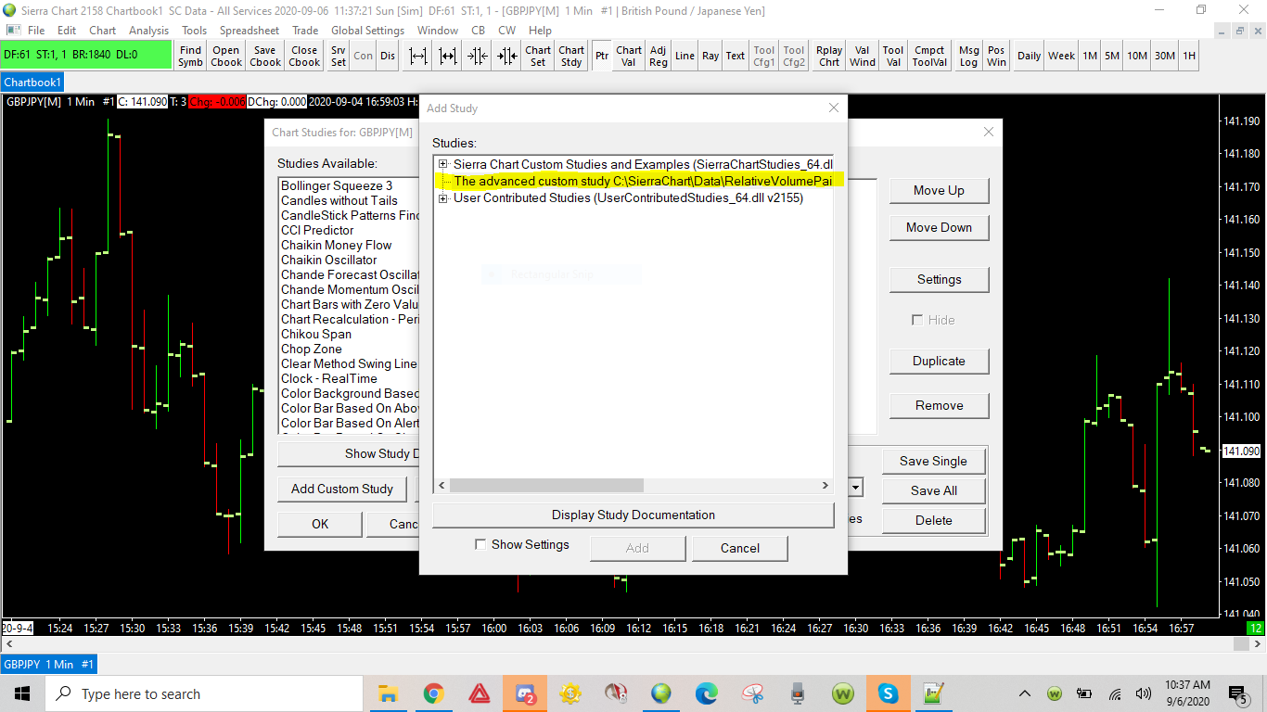Click Remove in Chart Studies dialog
Screen dimensions: 1267x712
(939, 405)
